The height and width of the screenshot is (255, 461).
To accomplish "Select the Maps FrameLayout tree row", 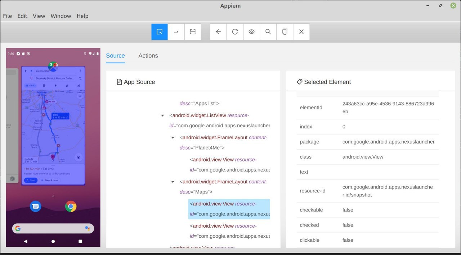I will click(x=223, y=187).
